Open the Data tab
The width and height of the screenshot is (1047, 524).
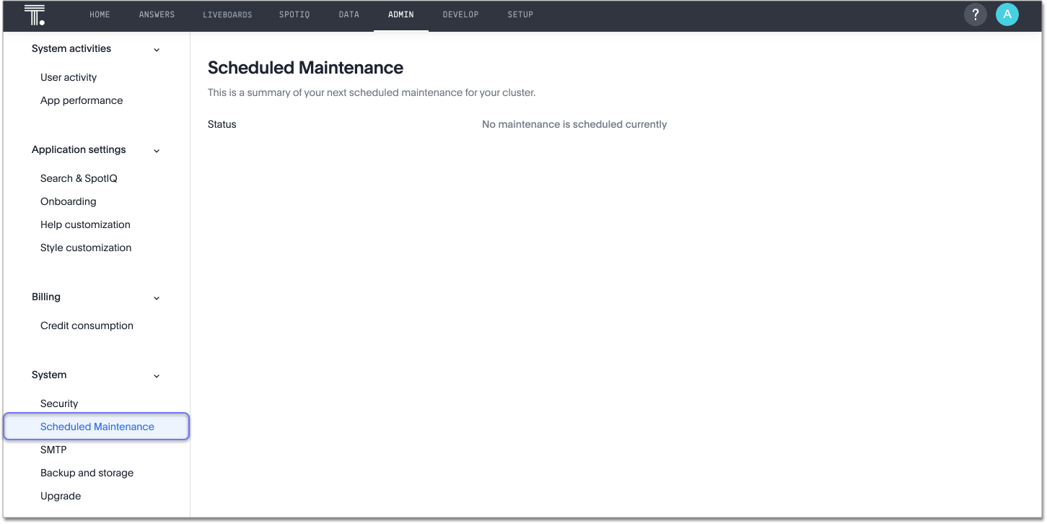click(349, 15)
